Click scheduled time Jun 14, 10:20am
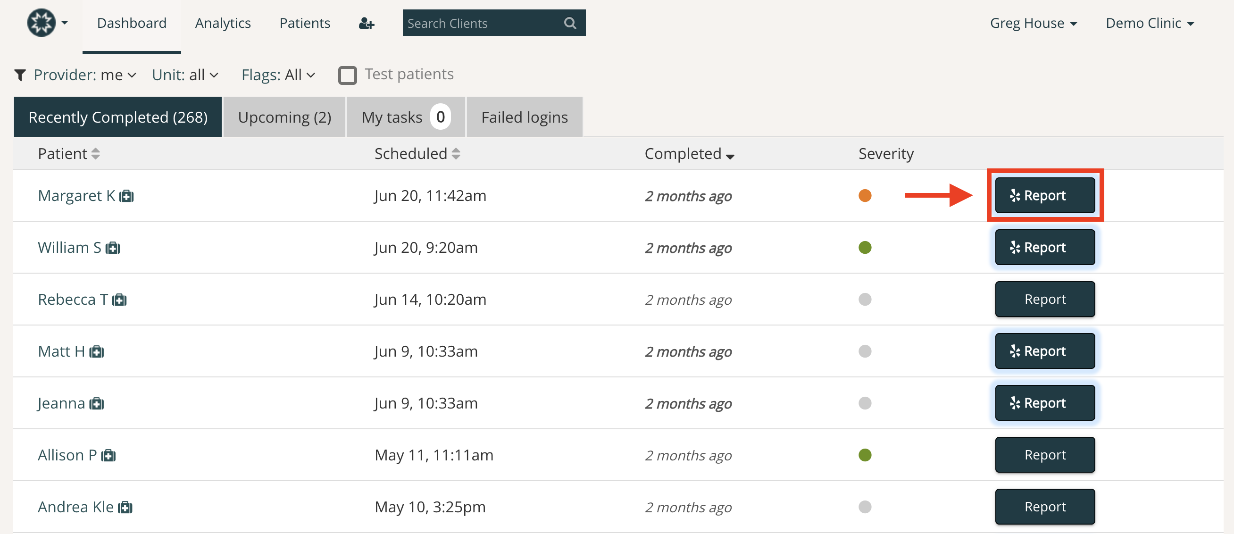Image resolution: width=1234 pixels, height=534 pixels. click(430, 300)
